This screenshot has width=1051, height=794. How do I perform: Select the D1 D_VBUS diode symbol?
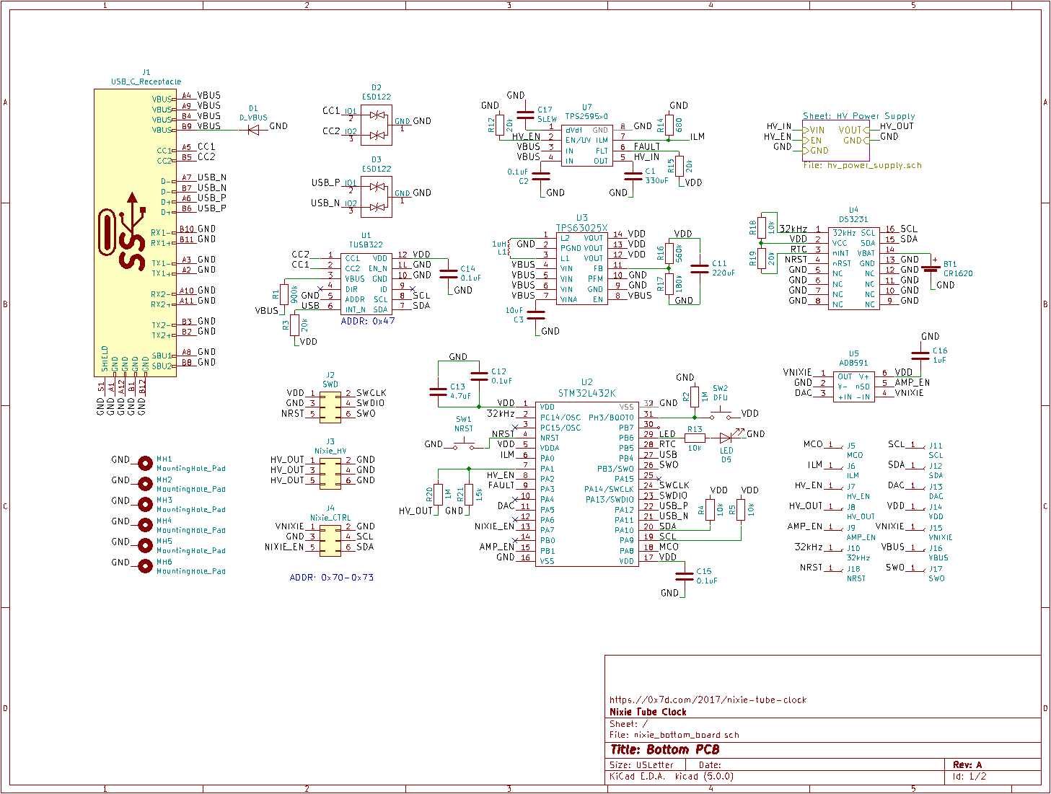[253, 130]
